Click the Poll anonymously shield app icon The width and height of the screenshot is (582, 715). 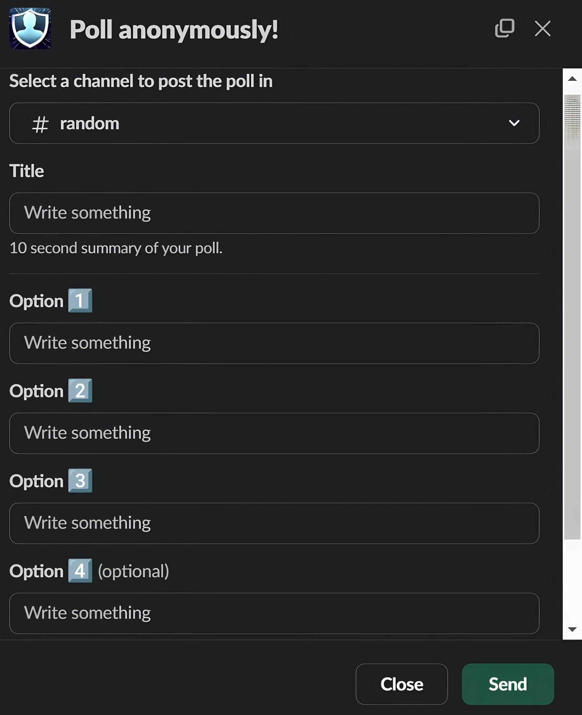coord(30,28)
